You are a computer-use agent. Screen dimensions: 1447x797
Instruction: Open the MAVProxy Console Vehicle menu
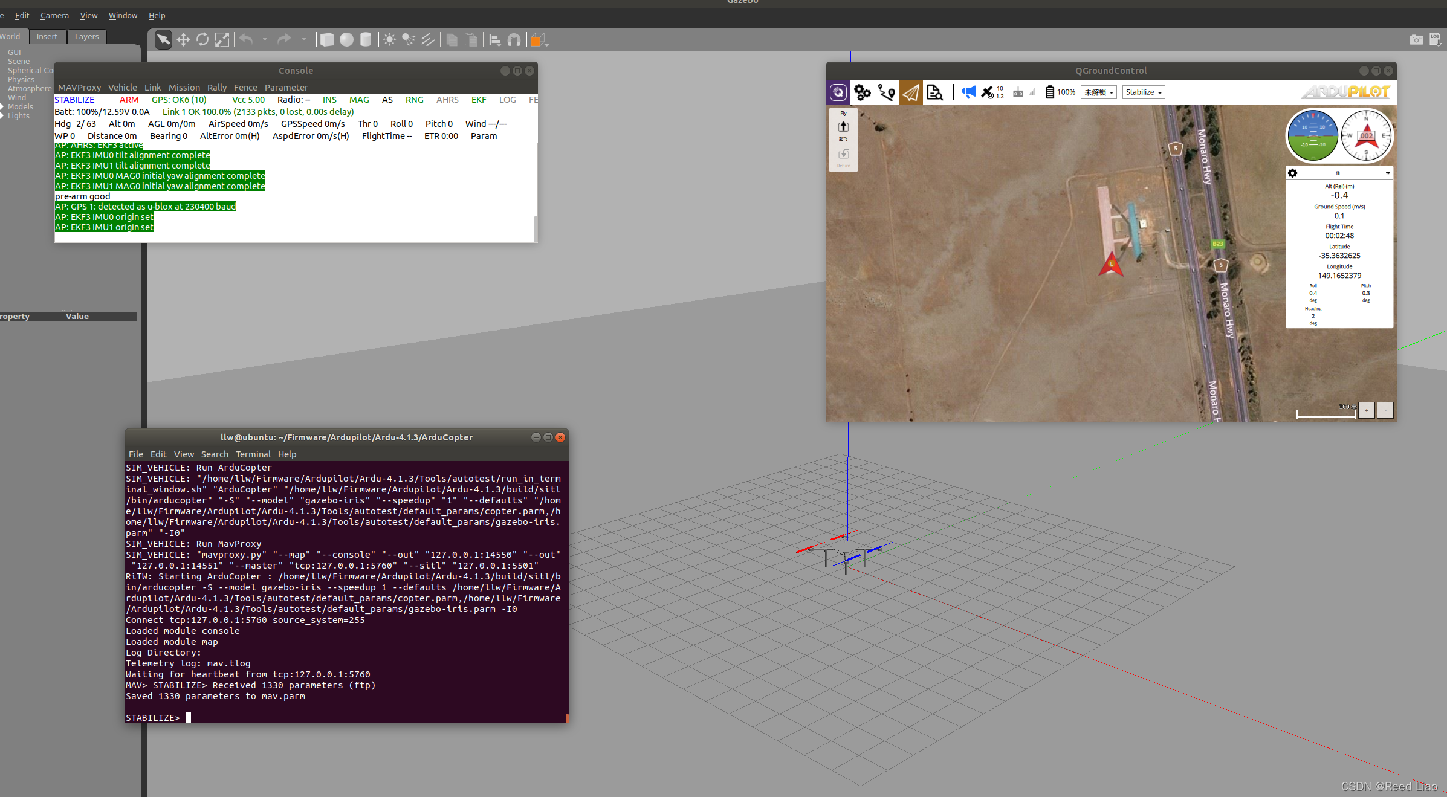[x=123, y=88]
